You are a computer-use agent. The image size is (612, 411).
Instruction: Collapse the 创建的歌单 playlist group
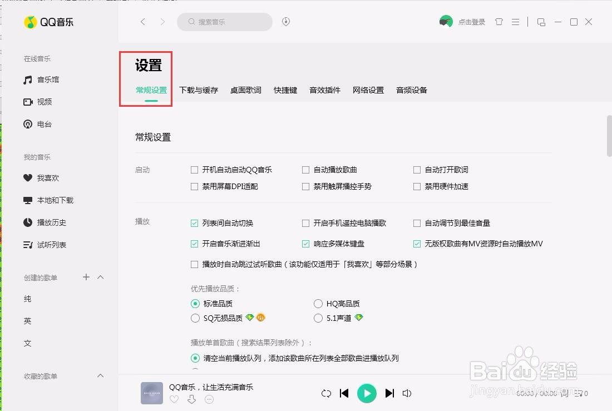[101, 277]
